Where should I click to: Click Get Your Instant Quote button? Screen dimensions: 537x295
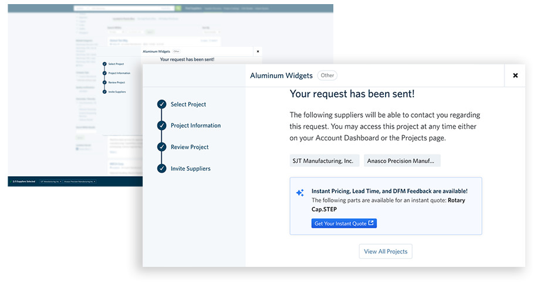pos(344,223)
